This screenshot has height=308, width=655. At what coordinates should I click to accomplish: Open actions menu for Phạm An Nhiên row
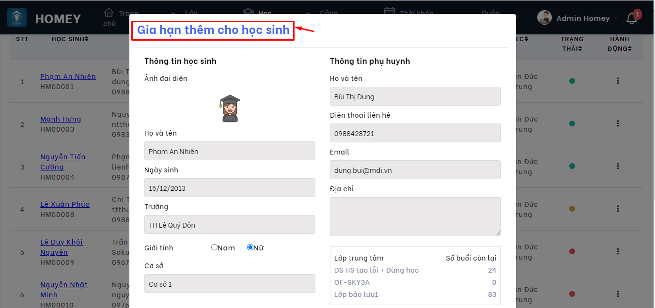point(618,81)
